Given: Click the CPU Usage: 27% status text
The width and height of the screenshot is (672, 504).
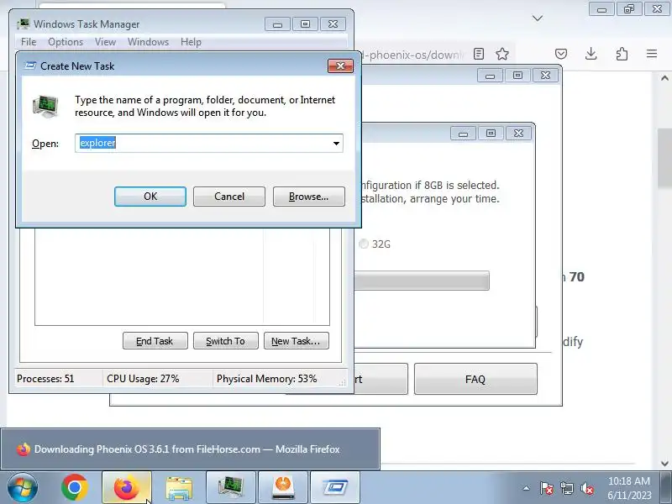Looking at the screenshot, I should coord(143,379).
